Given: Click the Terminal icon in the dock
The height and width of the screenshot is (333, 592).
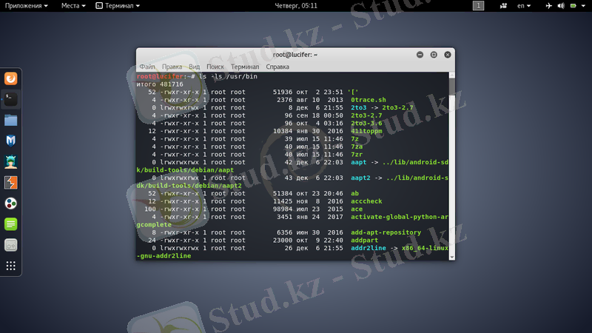Looking at the screenshot, I should pos(11,98).
